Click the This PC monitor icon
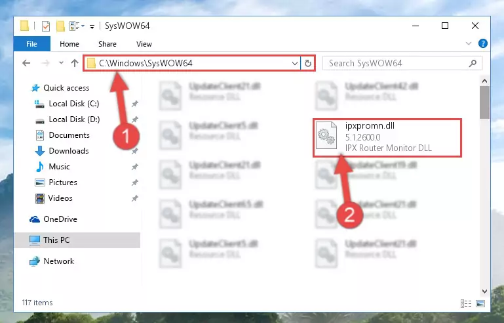 point(35,240)
